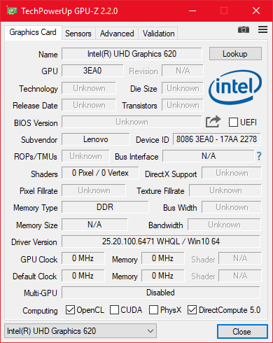Select the Validation tab
The height and width of the screenshot is (343, 273).
[x=158, y=34]
